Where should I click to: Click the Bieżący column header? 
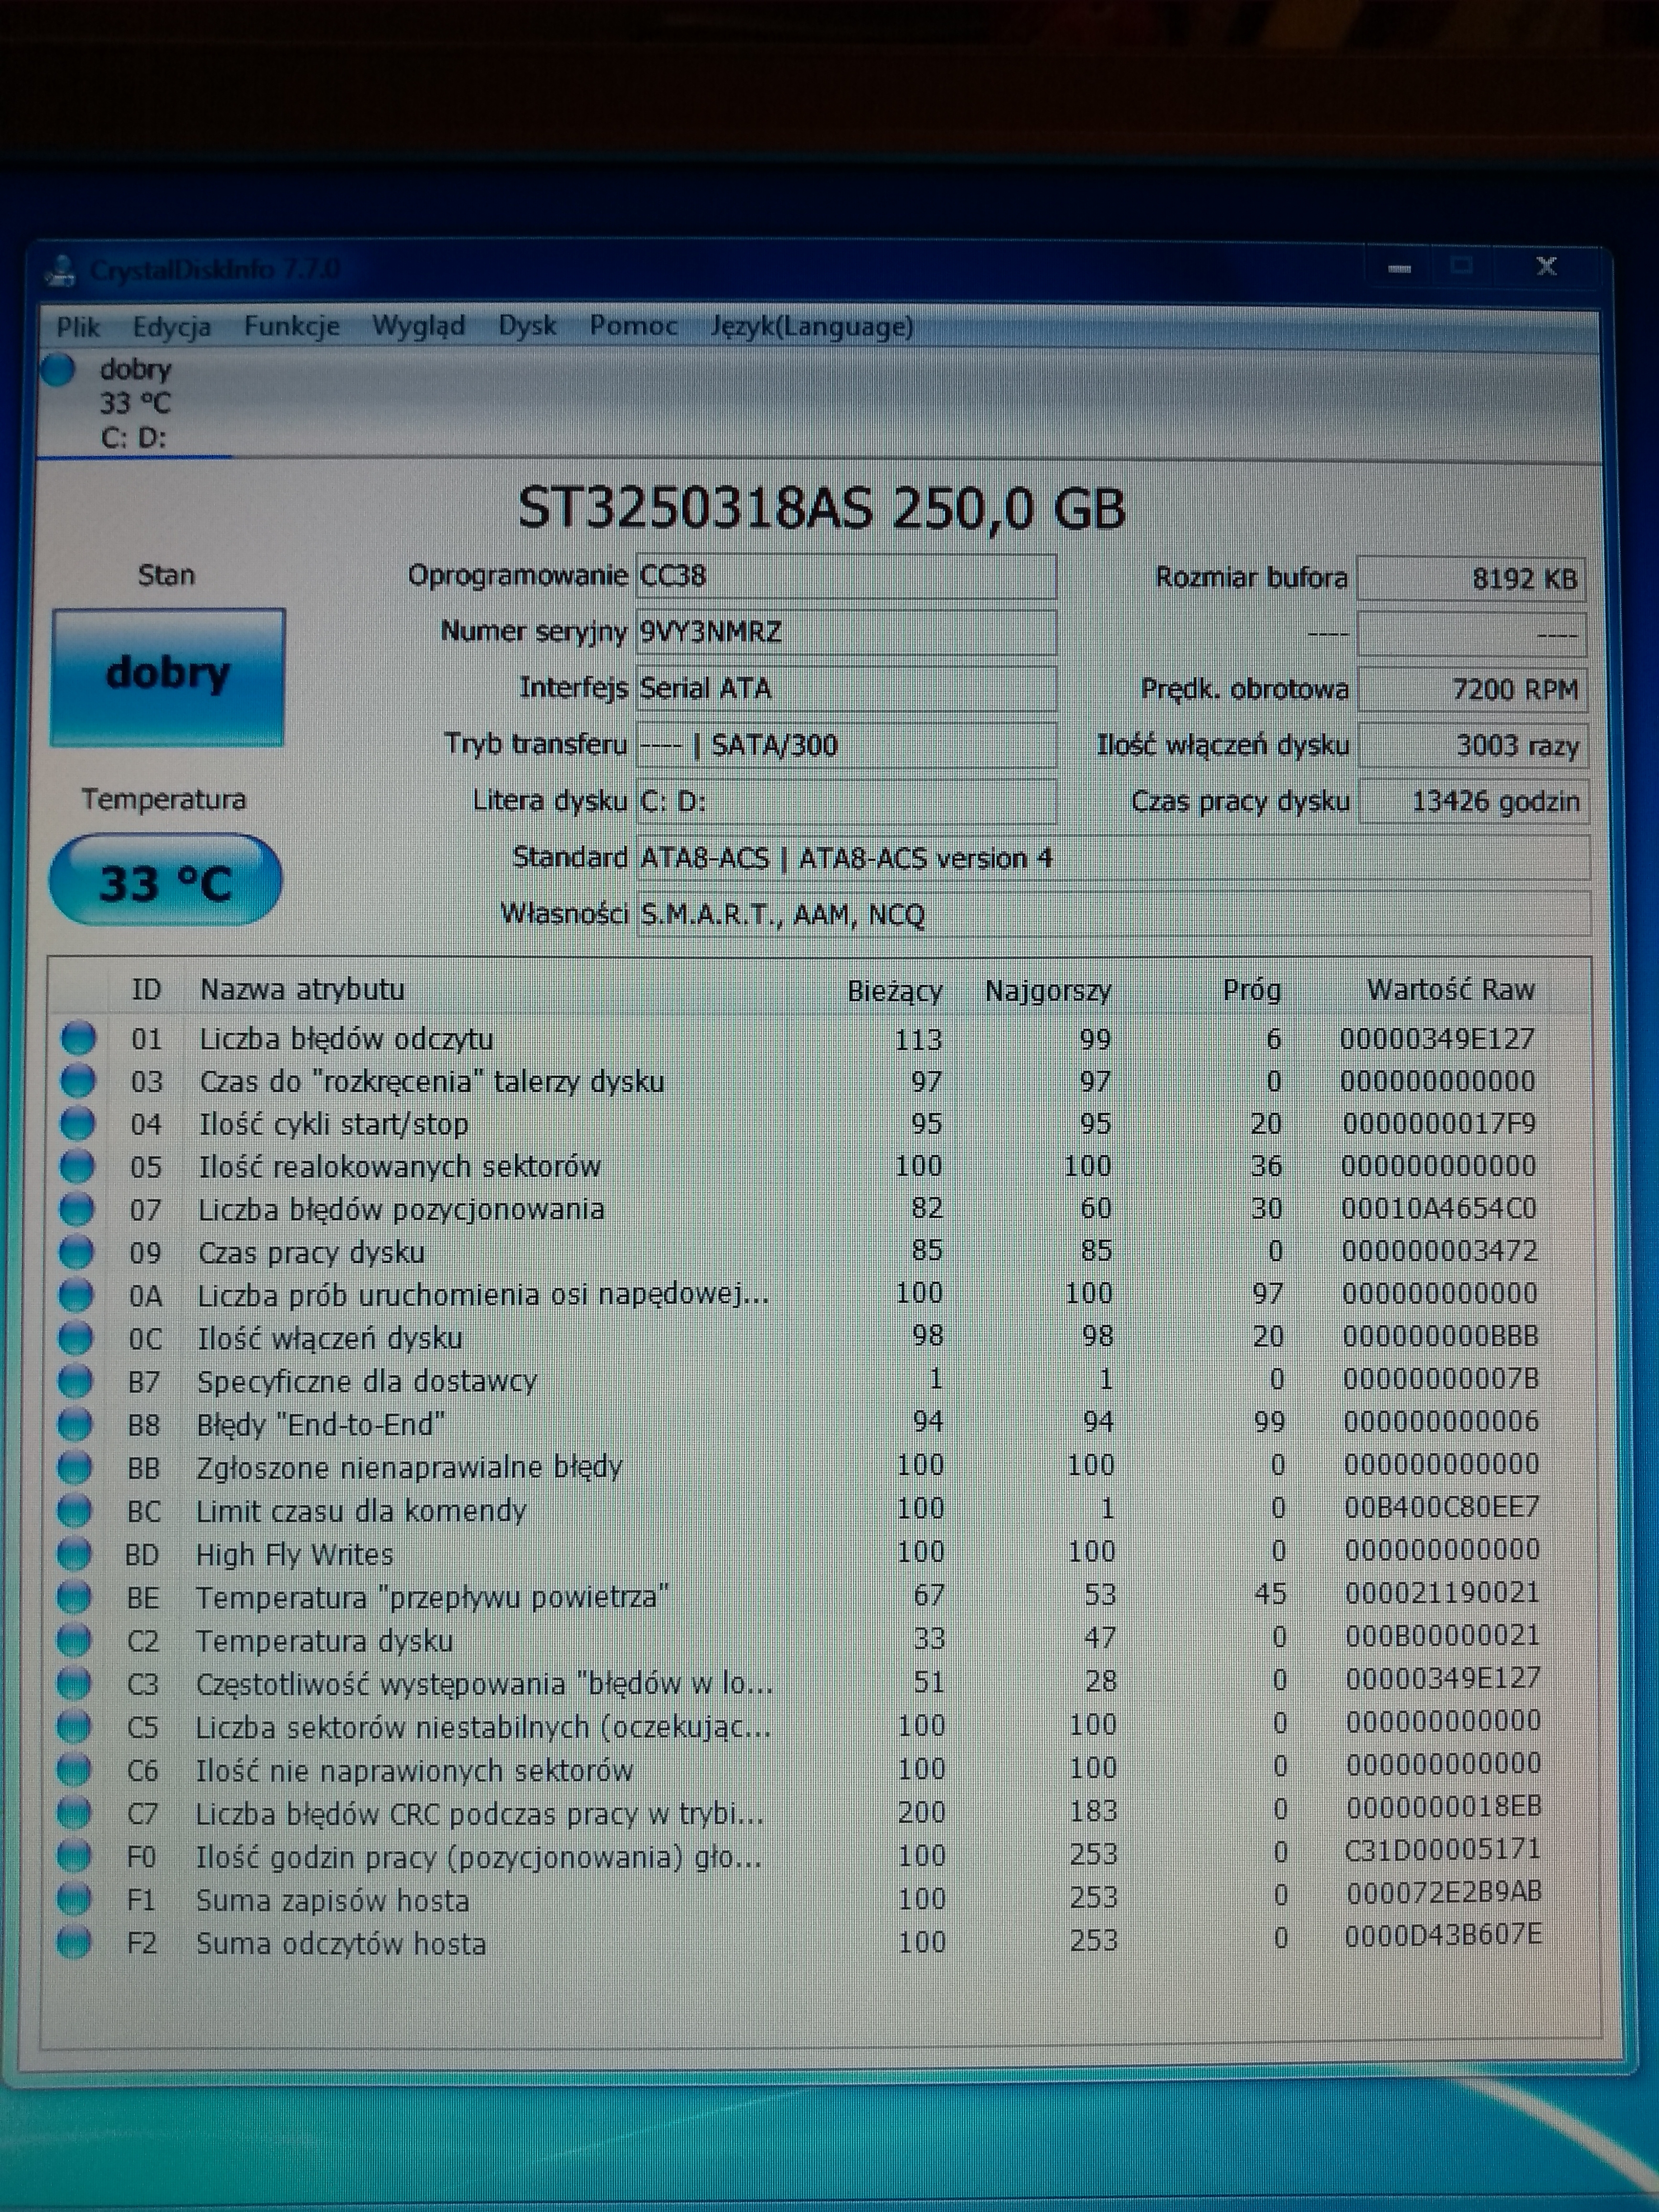[894, 991]
